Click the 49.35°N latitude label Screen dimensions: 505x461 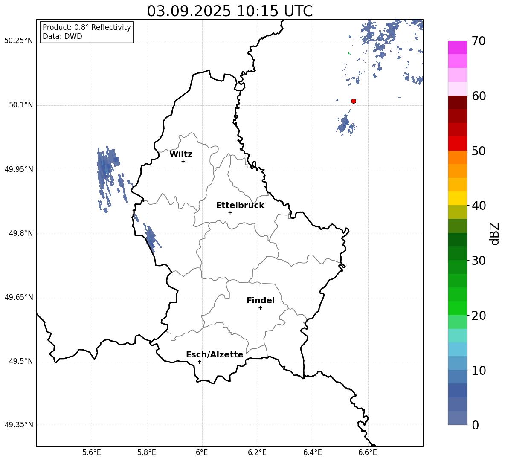point(19,425)
